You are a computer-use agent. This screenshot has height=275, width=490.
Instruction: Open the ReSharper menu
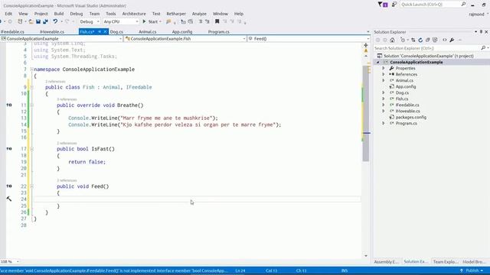176,14
